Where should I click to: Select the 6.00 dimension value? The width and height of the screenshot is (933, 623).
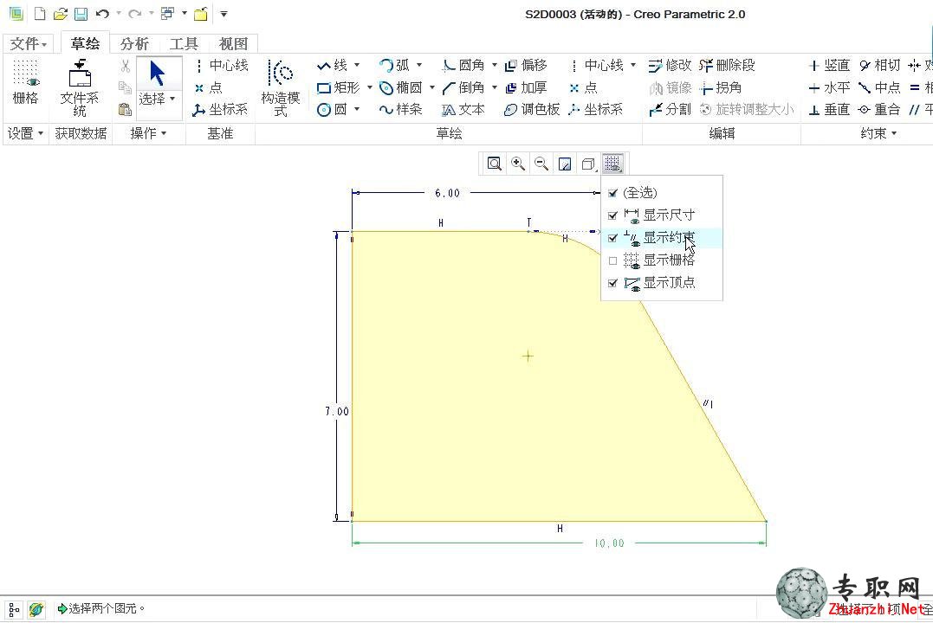point(448,193)
